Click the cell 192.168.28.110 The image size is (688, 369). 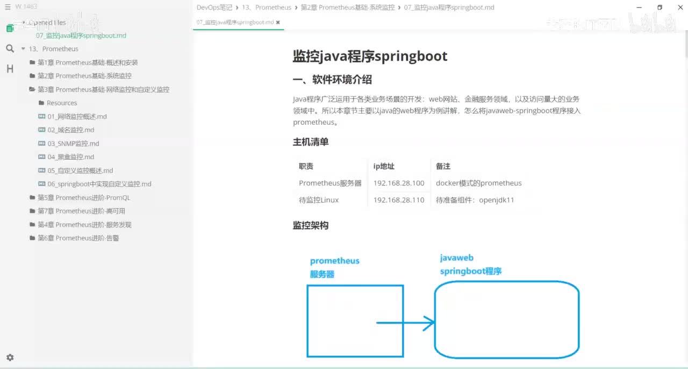(x=399, y=200)
